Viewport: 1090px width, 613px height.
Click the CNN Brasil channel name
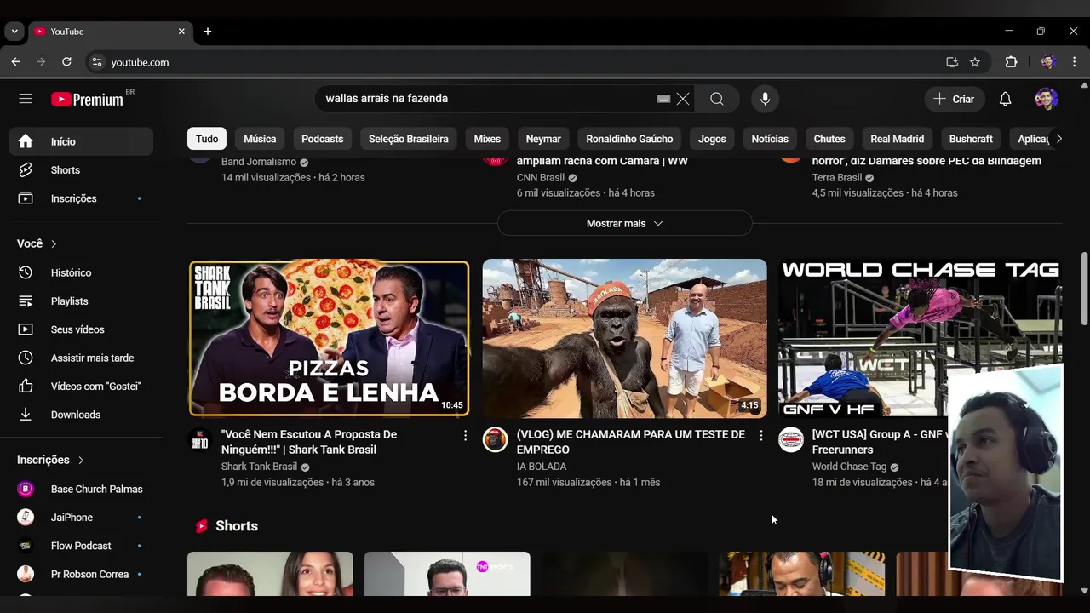pyautogui.click(x=541, y=178)
